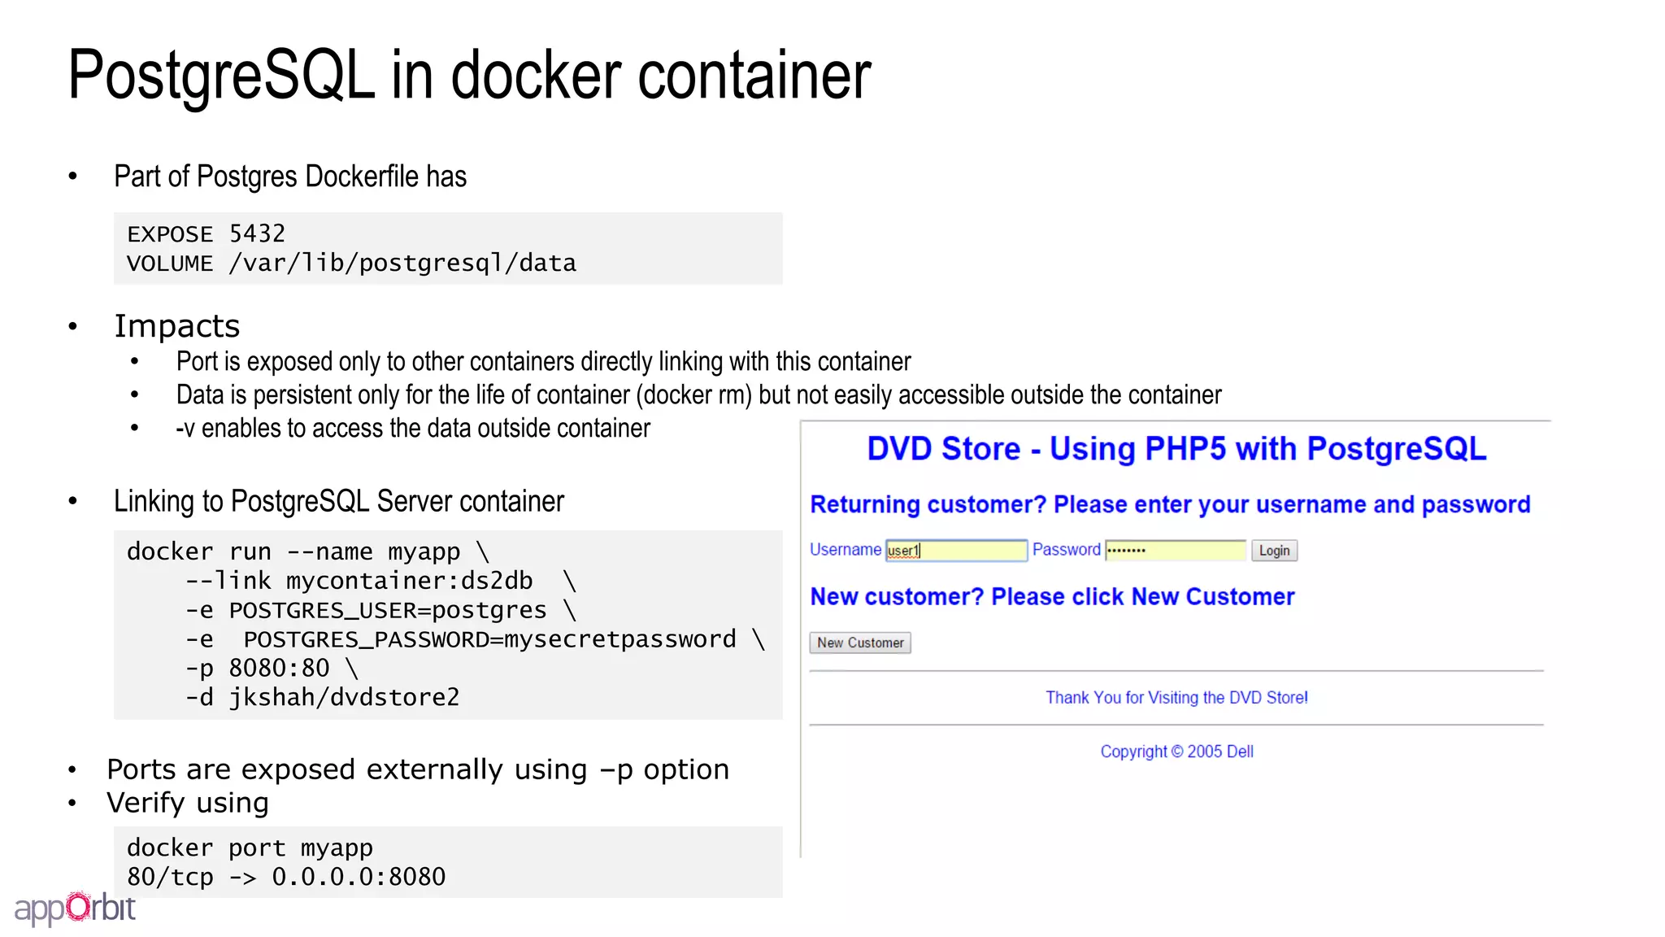
Task: Click the appOrbit logo
Action: 75,908
